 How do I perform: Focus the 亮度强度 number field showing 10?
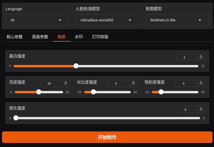[51, 83]
